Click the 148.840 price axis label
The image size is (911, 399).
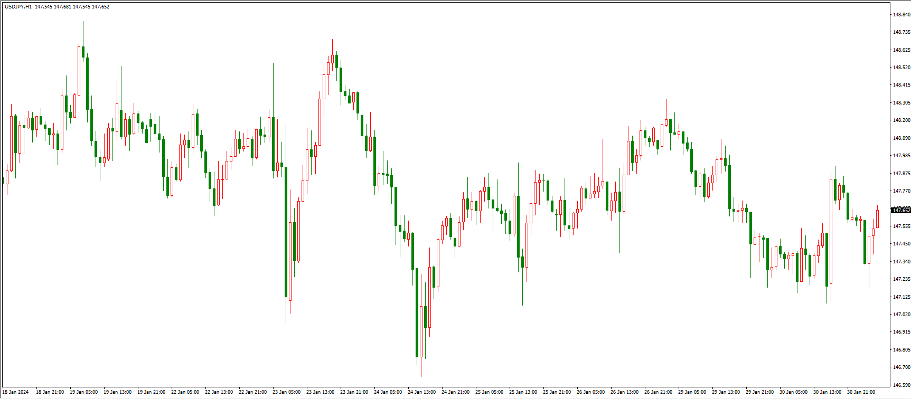tap(901, 14)
